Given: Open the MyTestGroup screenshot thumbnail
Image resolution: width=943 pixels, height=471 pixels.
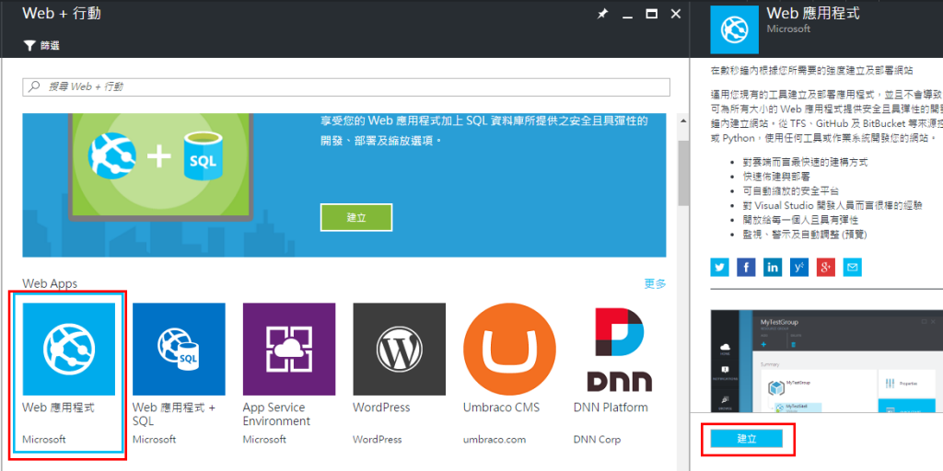Looking at the screenshot, I should point(826,362).
